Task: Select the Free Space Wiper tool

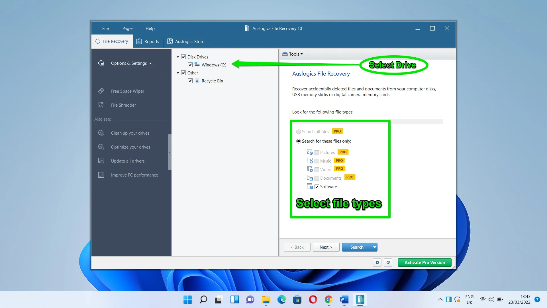Action: pyautogui.click(x=128, y=91)
